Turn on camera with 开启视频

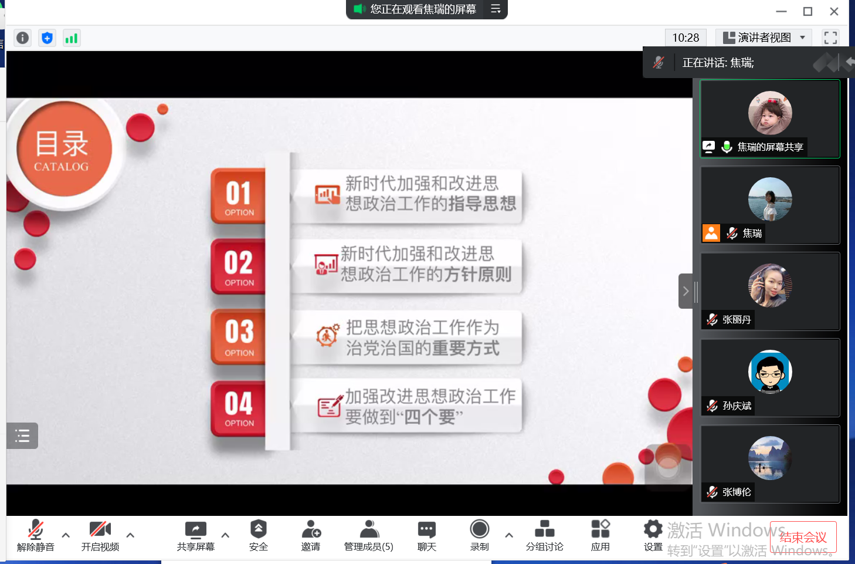point(100,535)
